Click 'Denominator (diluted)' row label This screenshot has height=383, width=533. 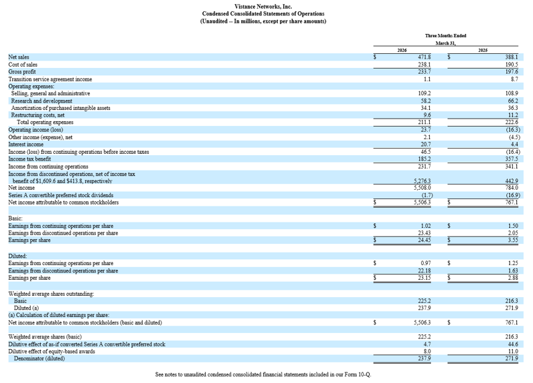pyautogui.click(x=39, y=359)
